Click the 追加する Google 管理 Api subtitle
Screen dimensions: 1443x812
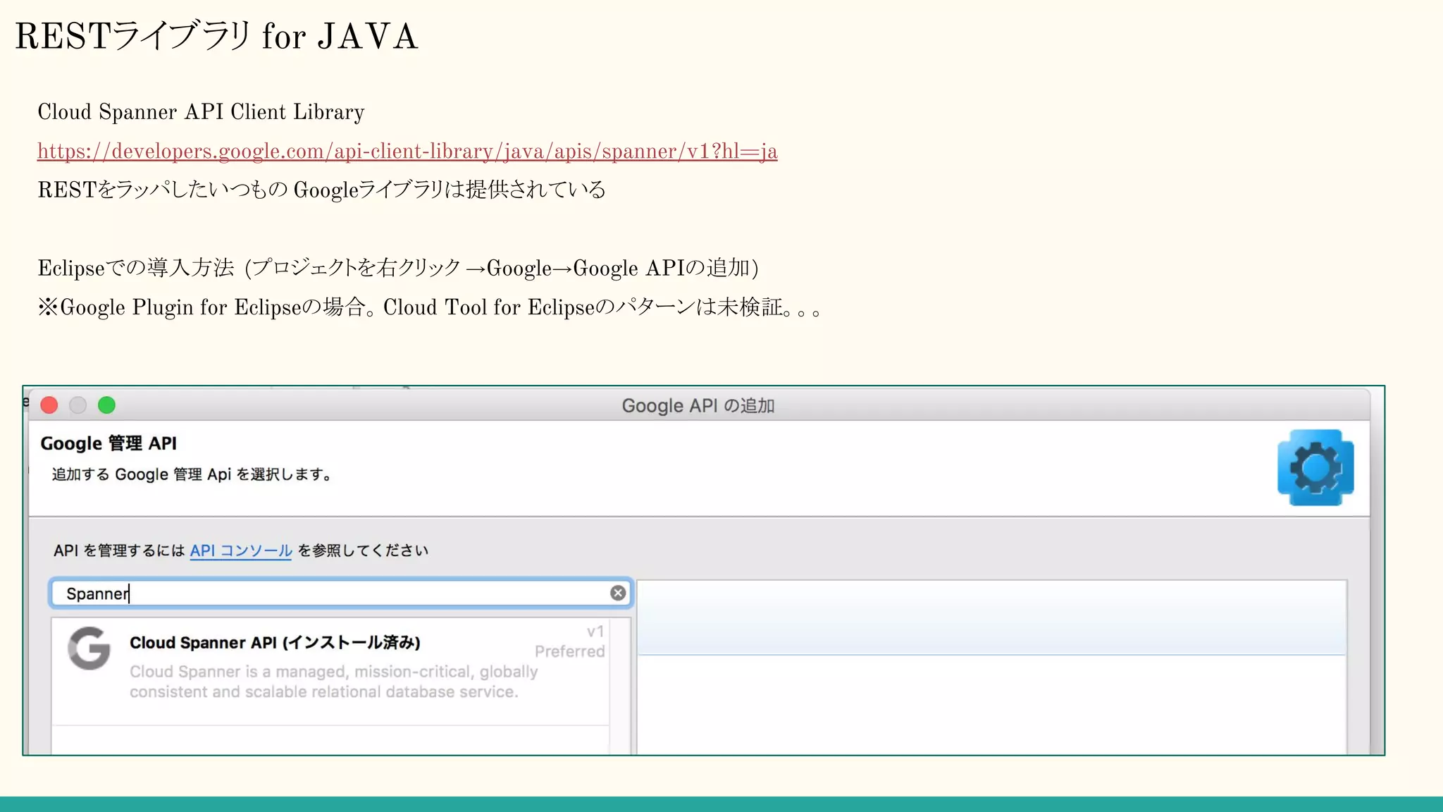[x=192, y=474]
